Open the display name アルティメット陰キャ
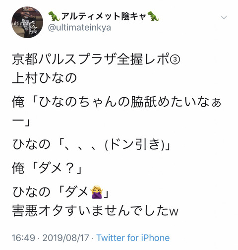This screenshot has height=250, width=238. 104,16
